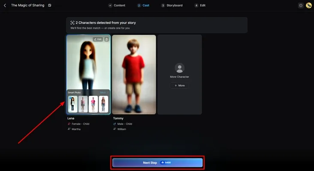
Task: Choose the pink-shirt third Smart Pick thumbnail
Action: coord(93,104)
